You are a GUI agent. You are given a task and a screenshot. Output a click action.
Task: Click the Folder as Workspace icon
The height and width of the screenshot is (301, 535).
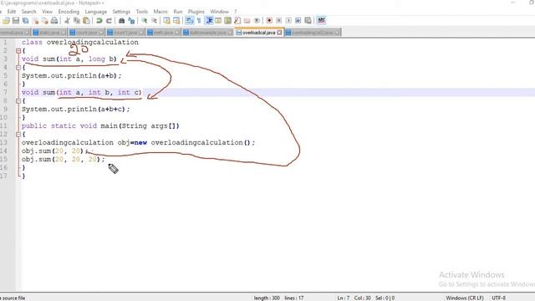click(247, 20)
